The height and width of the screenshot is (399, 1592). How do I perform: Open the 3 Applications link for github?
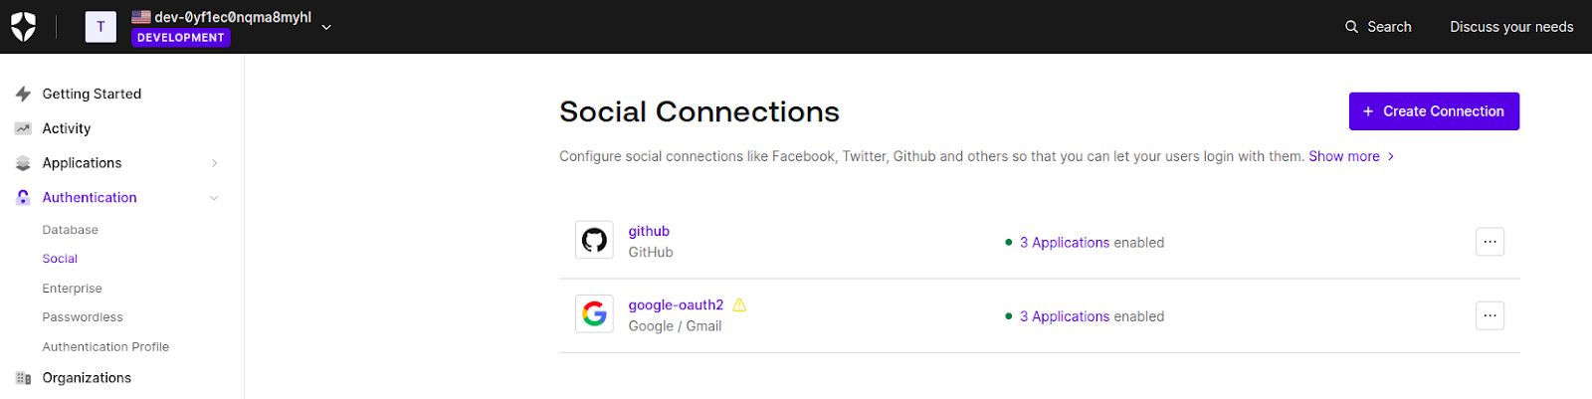click(x=1065, y=243)
